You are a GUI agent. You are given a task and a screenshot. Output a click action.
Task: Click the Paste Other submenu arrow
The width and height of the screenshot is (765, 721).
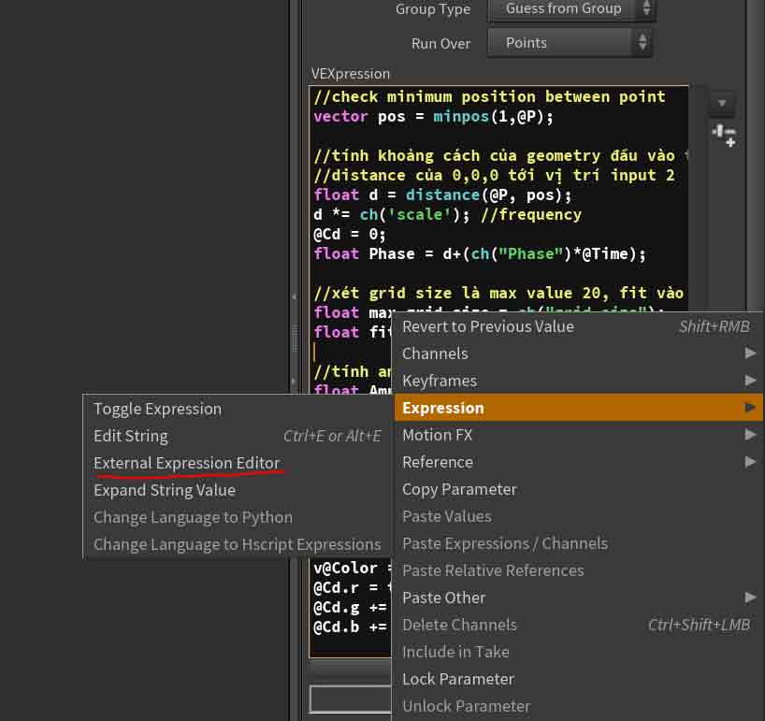pyautogui.click(x=750, y=598)
